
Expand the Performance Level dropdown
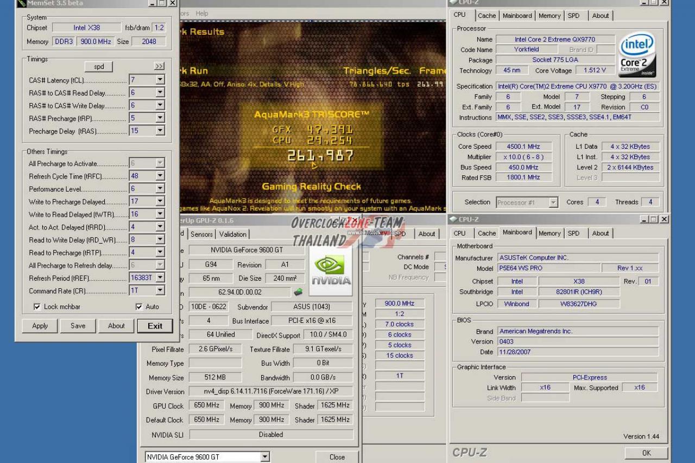point(160,189)
